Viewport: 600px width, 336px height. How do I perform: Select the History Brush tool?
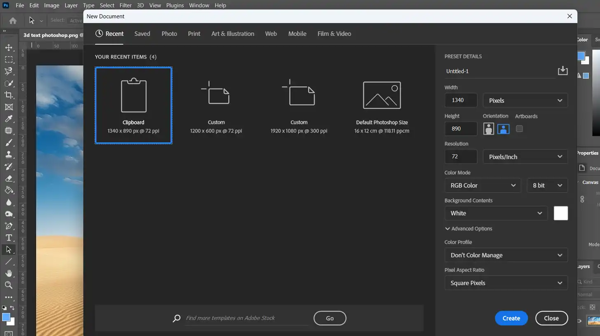[x=9, y=166]
